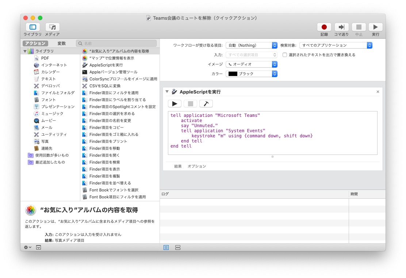Open the 検索対象 application dropdown
This screenshot has width=406, height=278.
tap(336, 45)
